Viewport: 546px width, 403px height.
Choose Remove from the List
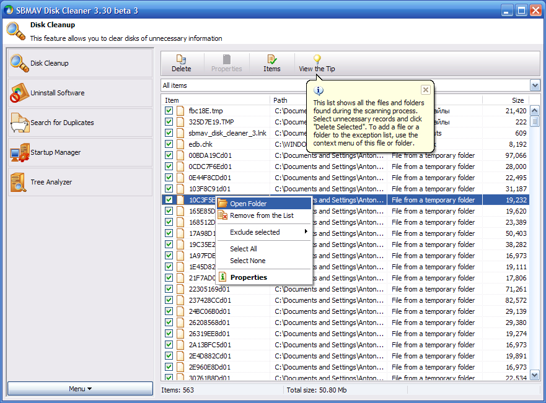tap(263, 215)
